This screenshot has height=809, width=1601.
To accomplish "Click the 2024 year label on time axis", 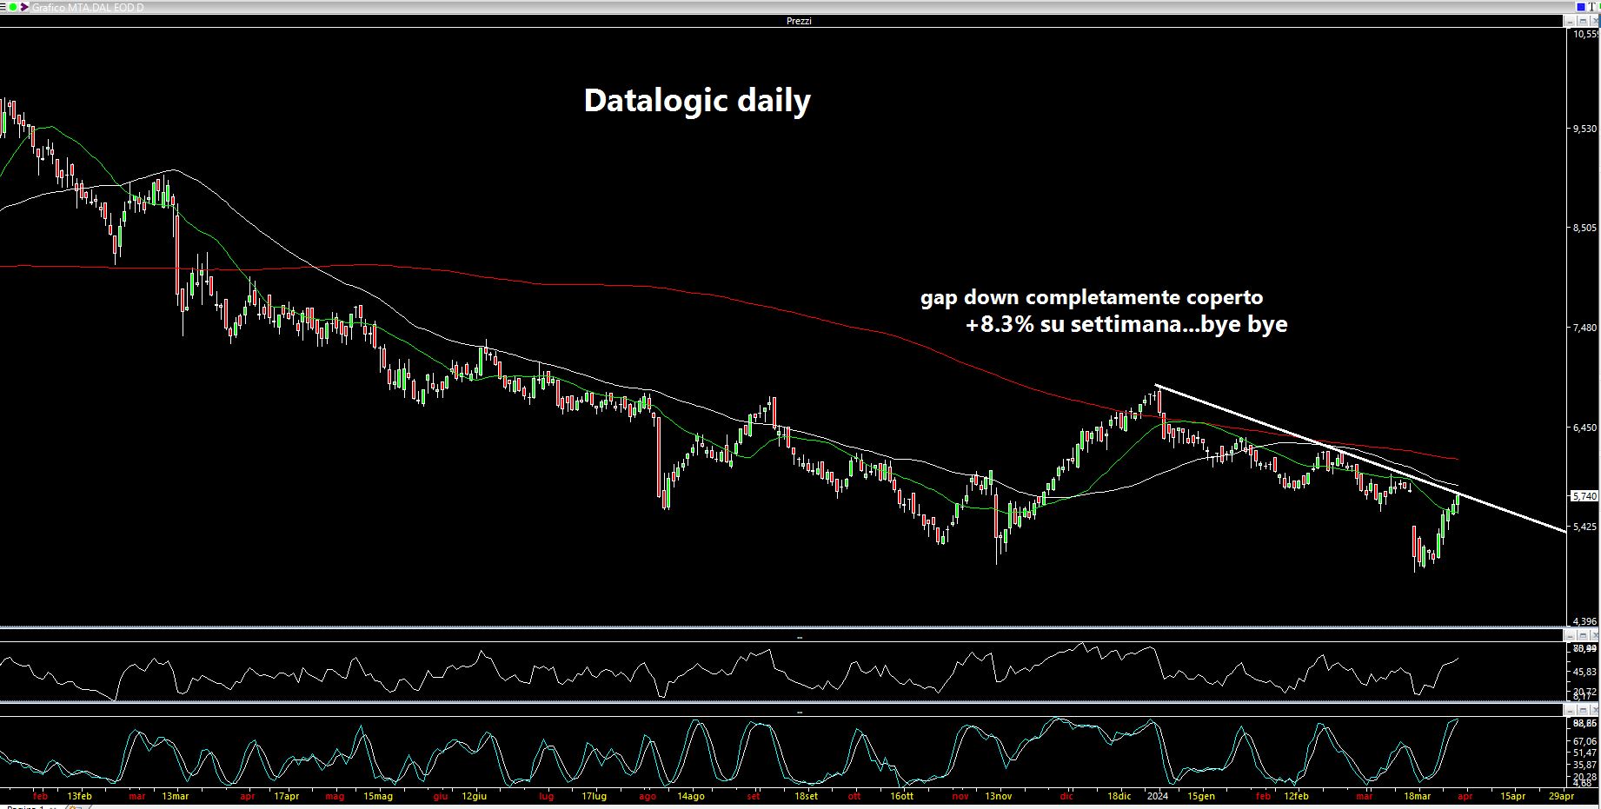I will (1158, 795).
